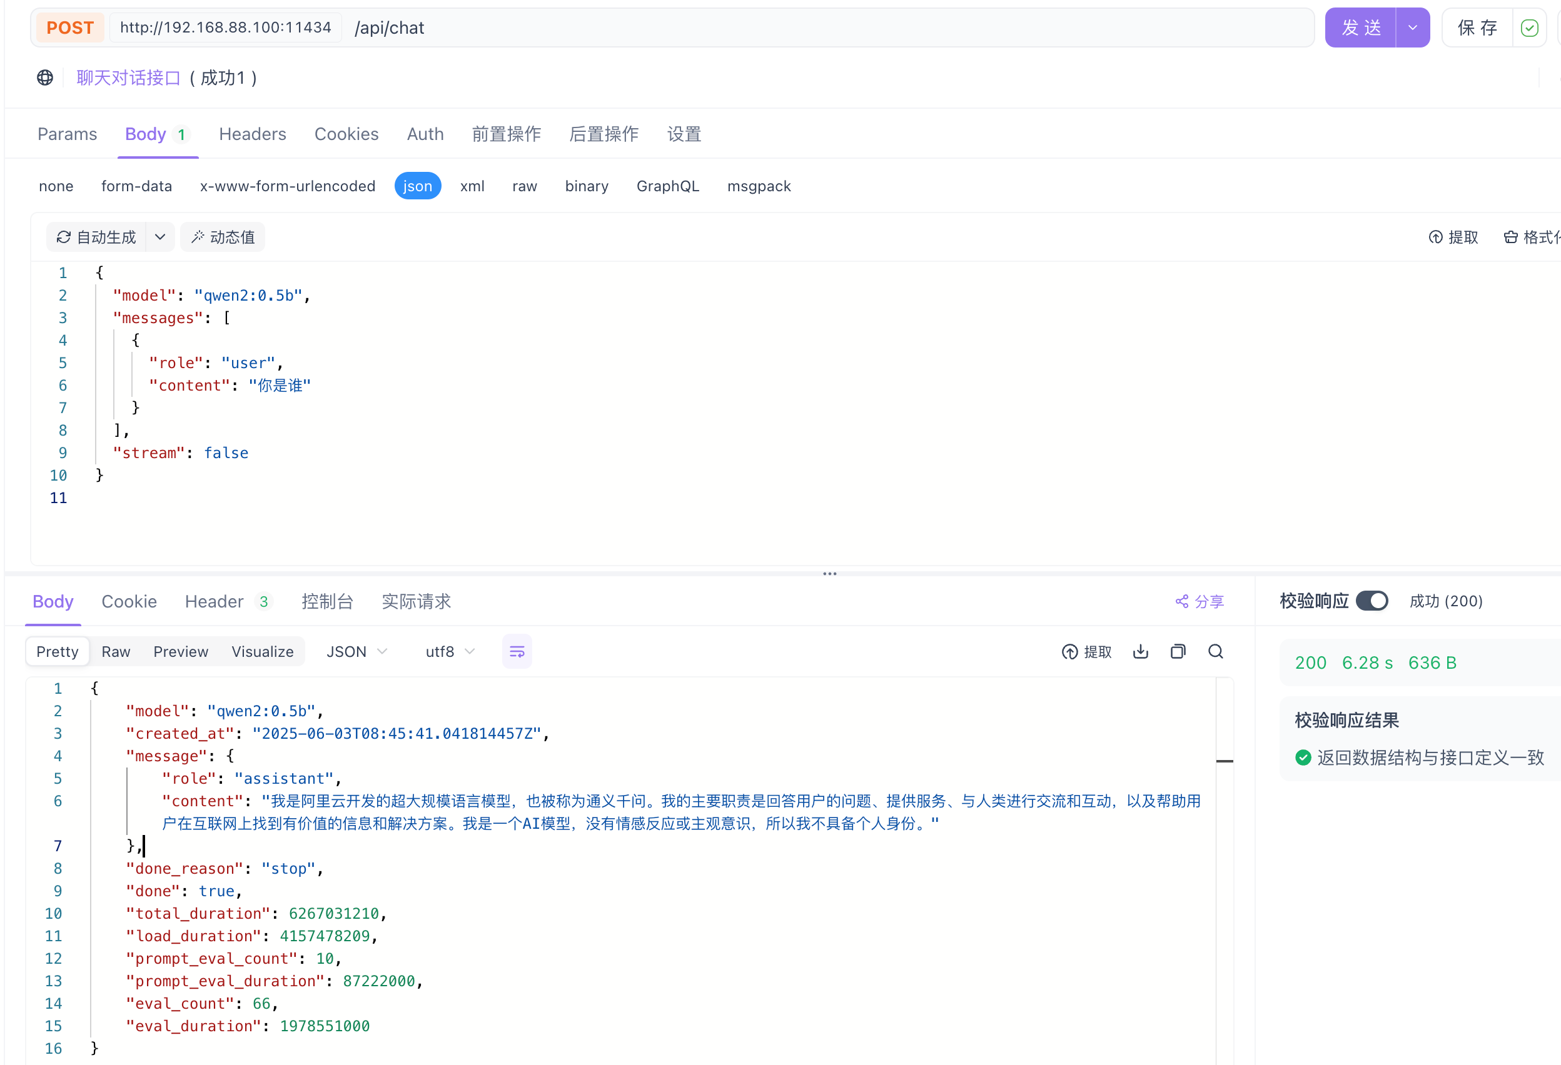Open the 前置操作 tab
1561x1065 pixels.
(x=507, y=134)
